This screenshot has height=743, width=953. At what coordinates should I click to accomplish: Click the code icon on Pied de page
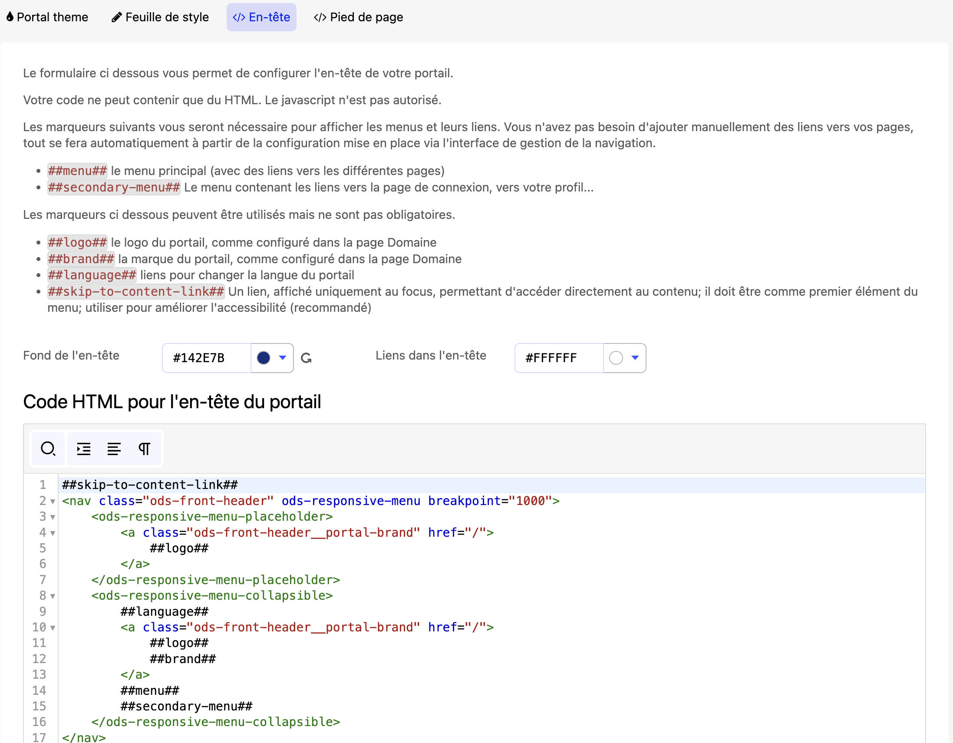(320, 17)
